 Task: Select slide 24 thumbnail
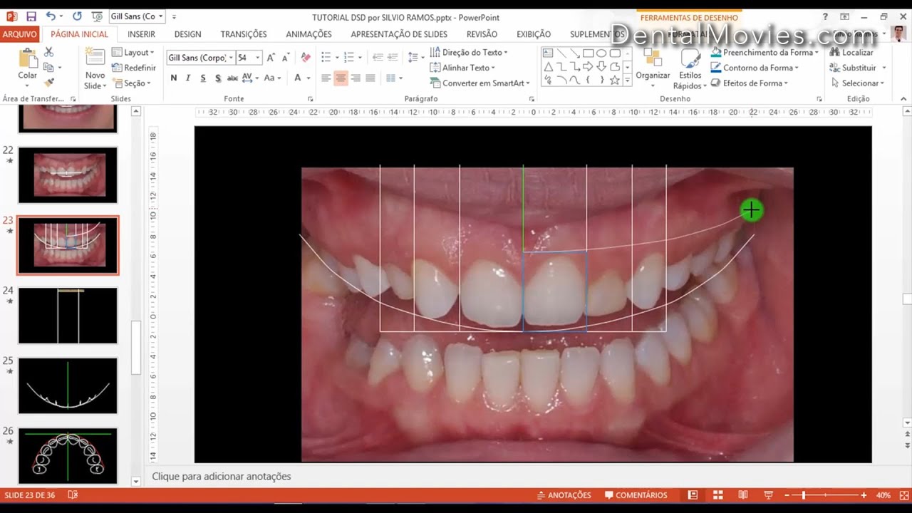[x=68, y=315]
